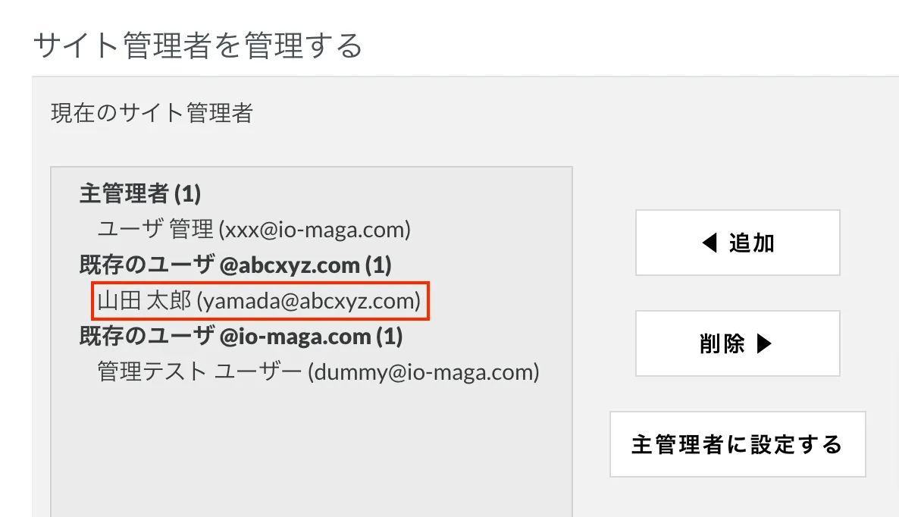
Task: Click the ユーザ 管理 name text
Action: click(x=155, y=229)
